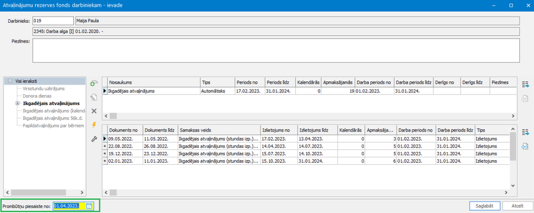Select Papildatvaļinājums par bērniem tree item
The height and width of the screenshot is (213, 534).
click(x=53, y=125)
